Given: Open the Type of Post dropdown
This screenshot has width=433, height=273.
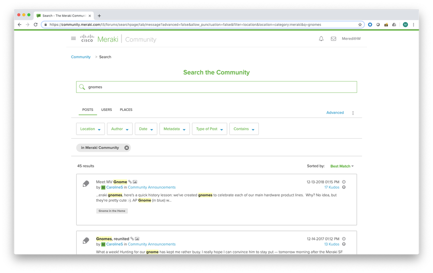Looking at the screenshot, I should (209, 129).
